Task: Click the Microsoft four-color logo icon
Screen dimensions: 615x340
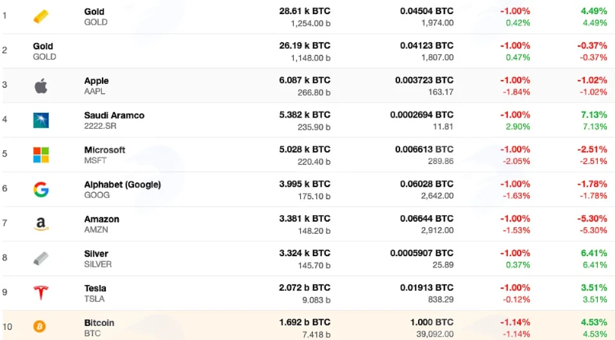Action: click(41, 155)
